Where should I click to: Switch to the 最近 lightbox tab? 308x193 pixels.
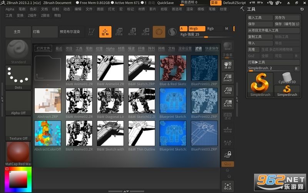pos(59,49)
